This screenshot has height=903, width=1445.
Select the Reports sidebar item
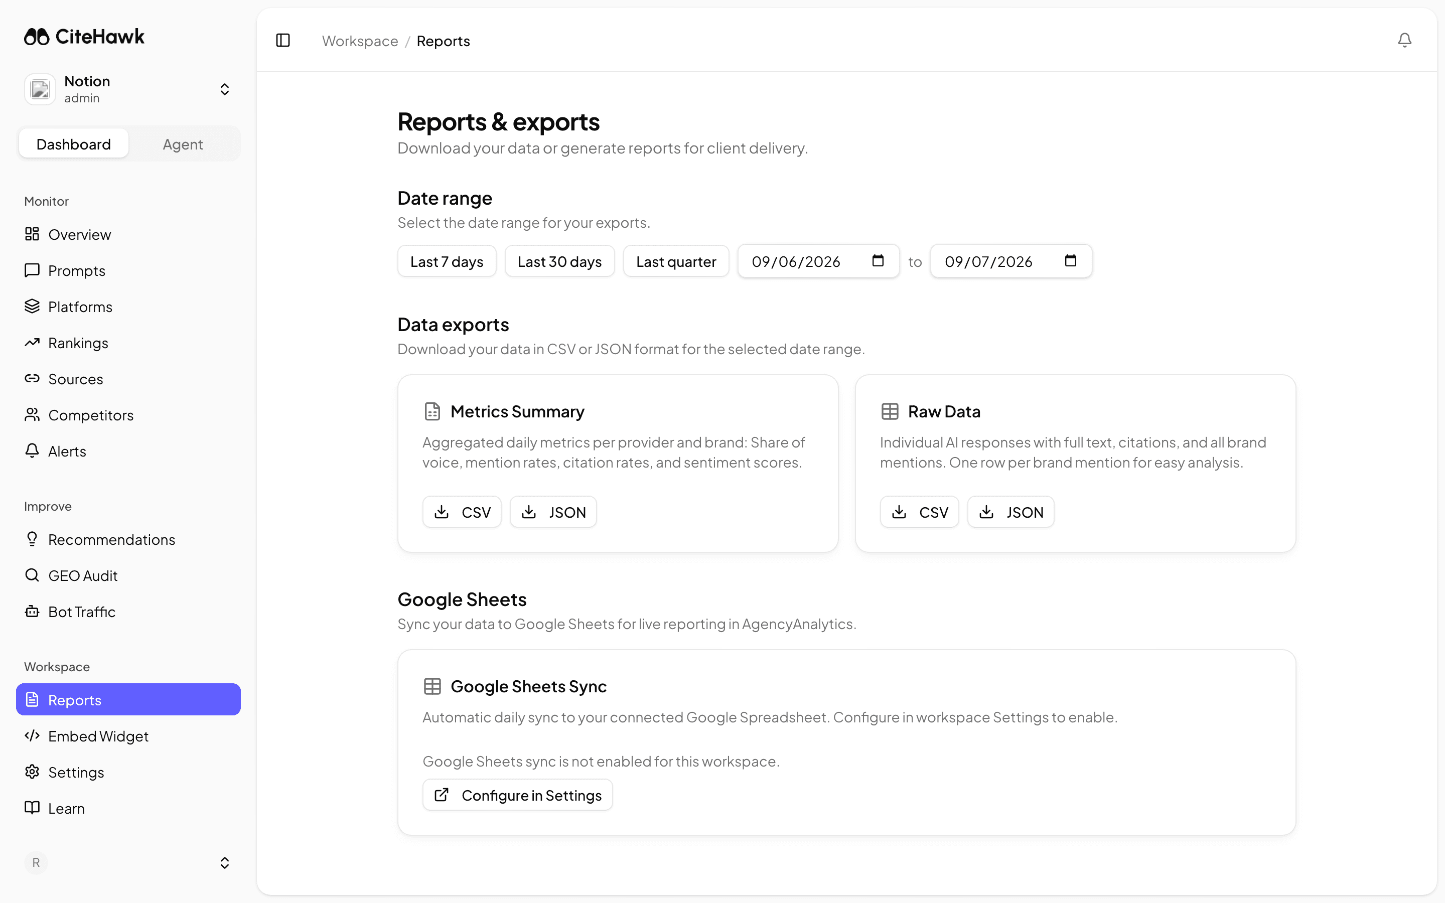128,699
